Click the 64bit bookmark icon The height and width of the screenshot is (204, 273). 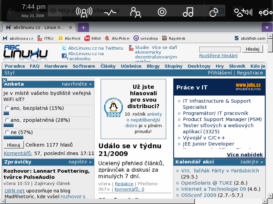click(87, 38)
